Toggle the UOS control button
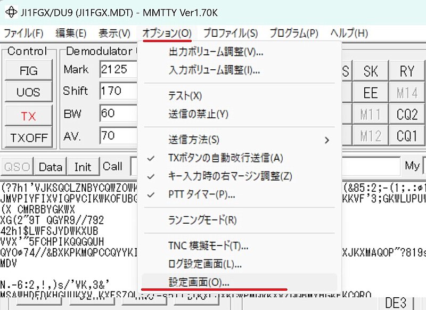426x310 pixels. (x=29, y=92)
